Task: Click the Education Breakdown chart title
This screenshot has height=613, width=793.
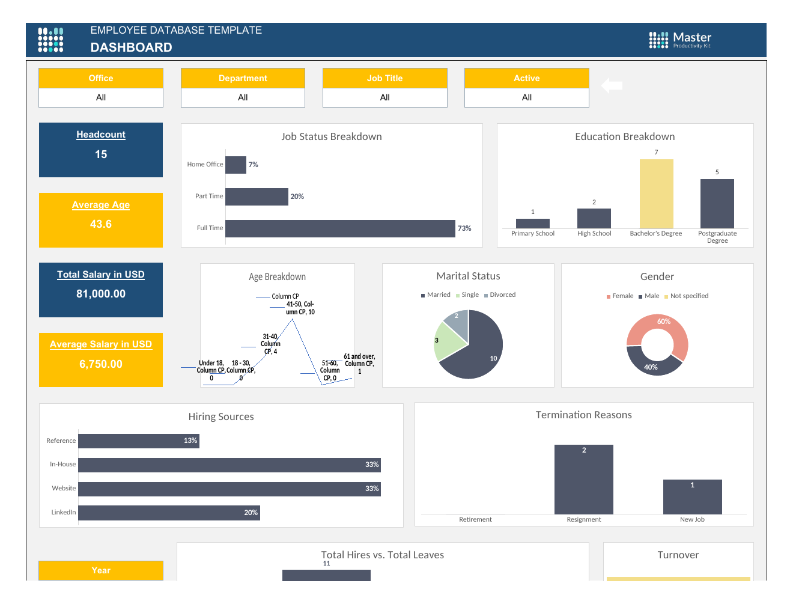Action: point(625,137)
